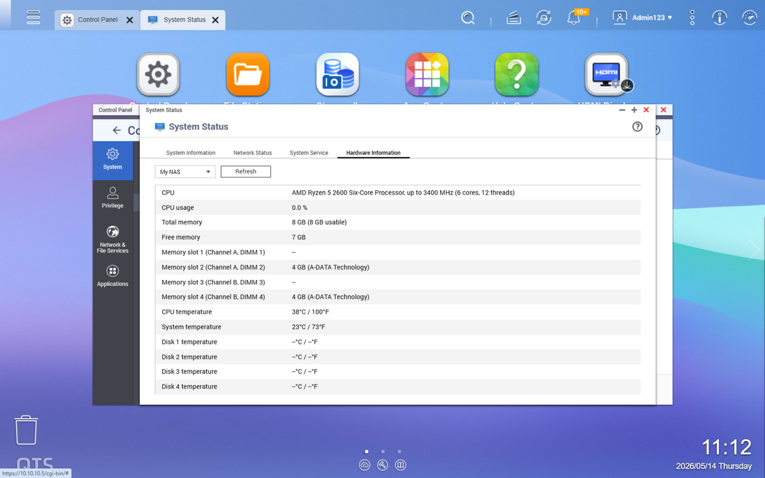Click the Refresh button

(246, 171)
